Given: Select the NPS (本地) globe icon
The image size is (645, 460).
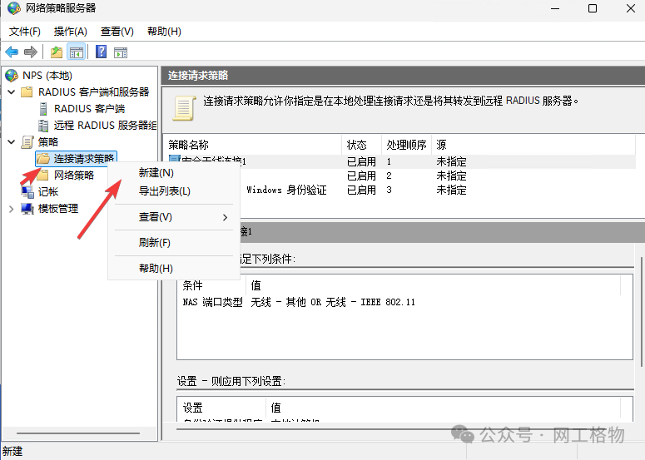Looking at the screenshot, I should coord(12,76).
